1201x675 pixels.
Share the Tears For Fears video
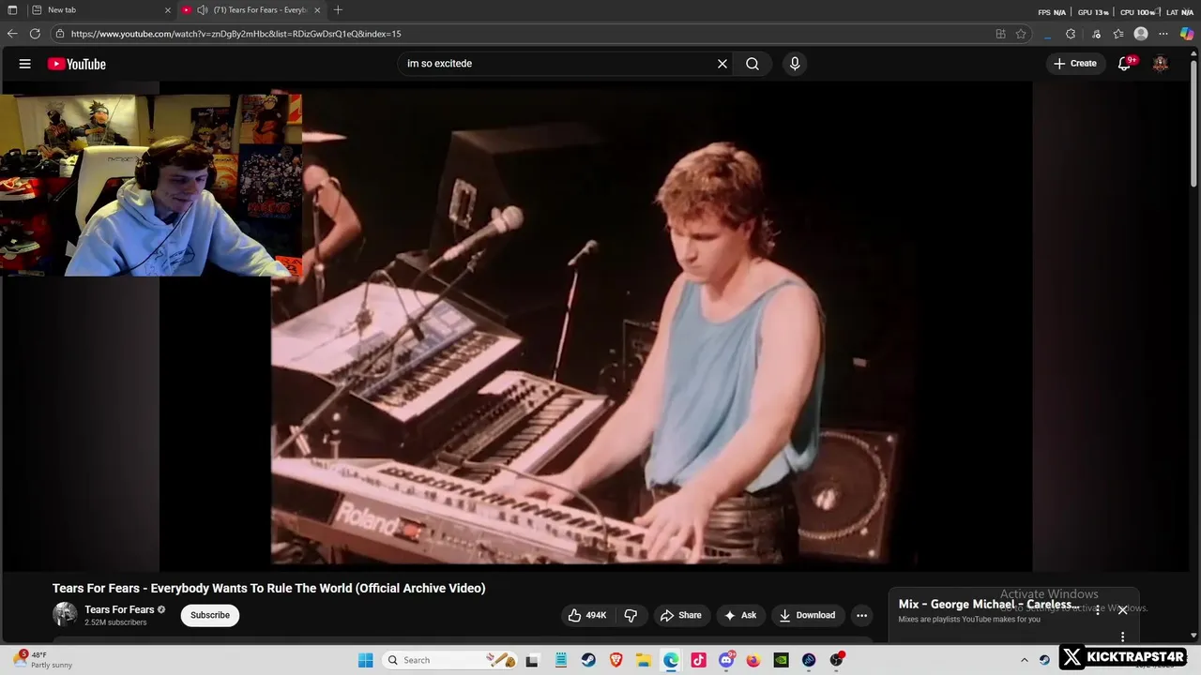tap(681, 615)
